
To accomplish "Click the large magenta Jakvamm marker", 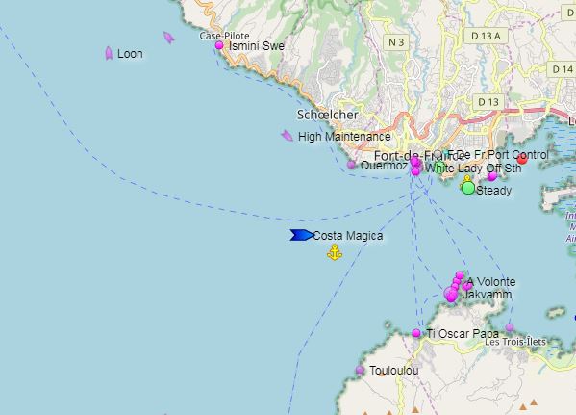I will [451, 295].
